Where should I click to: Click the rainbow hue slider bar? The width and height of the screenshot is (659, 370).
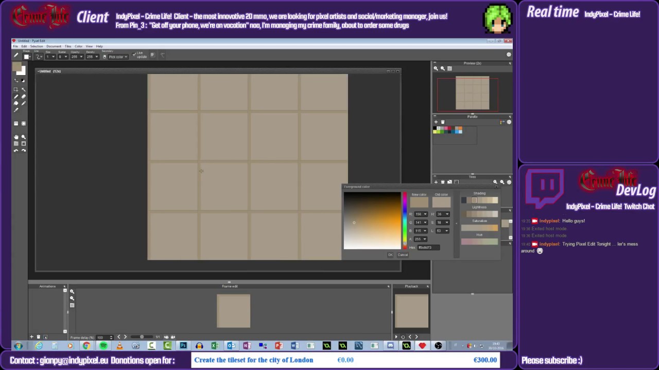405,220
